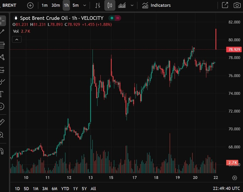This screenshot has width=243, height=192.
Task: Switch to area chart style
Action: tap(122, 5)
